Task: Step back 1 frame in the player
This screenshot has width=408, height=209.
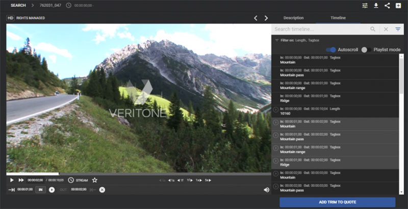Action: coord(181,180)
